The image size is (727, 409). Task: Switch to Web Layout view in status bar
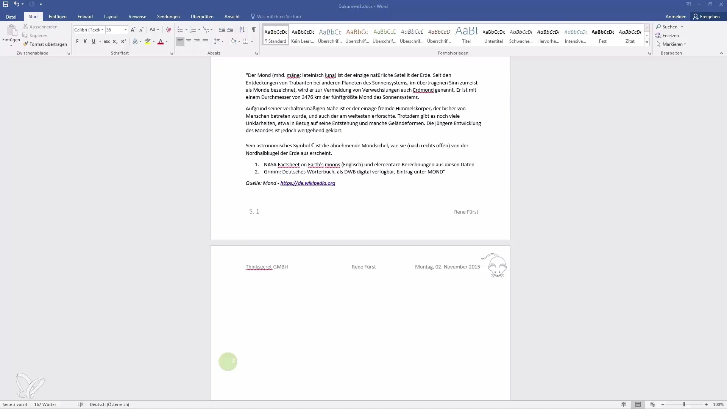pyautogui.click(x=652, y=404)
